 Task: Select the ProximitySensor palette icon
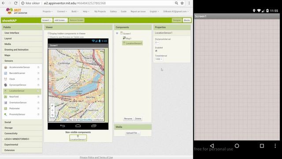(6, 114)
